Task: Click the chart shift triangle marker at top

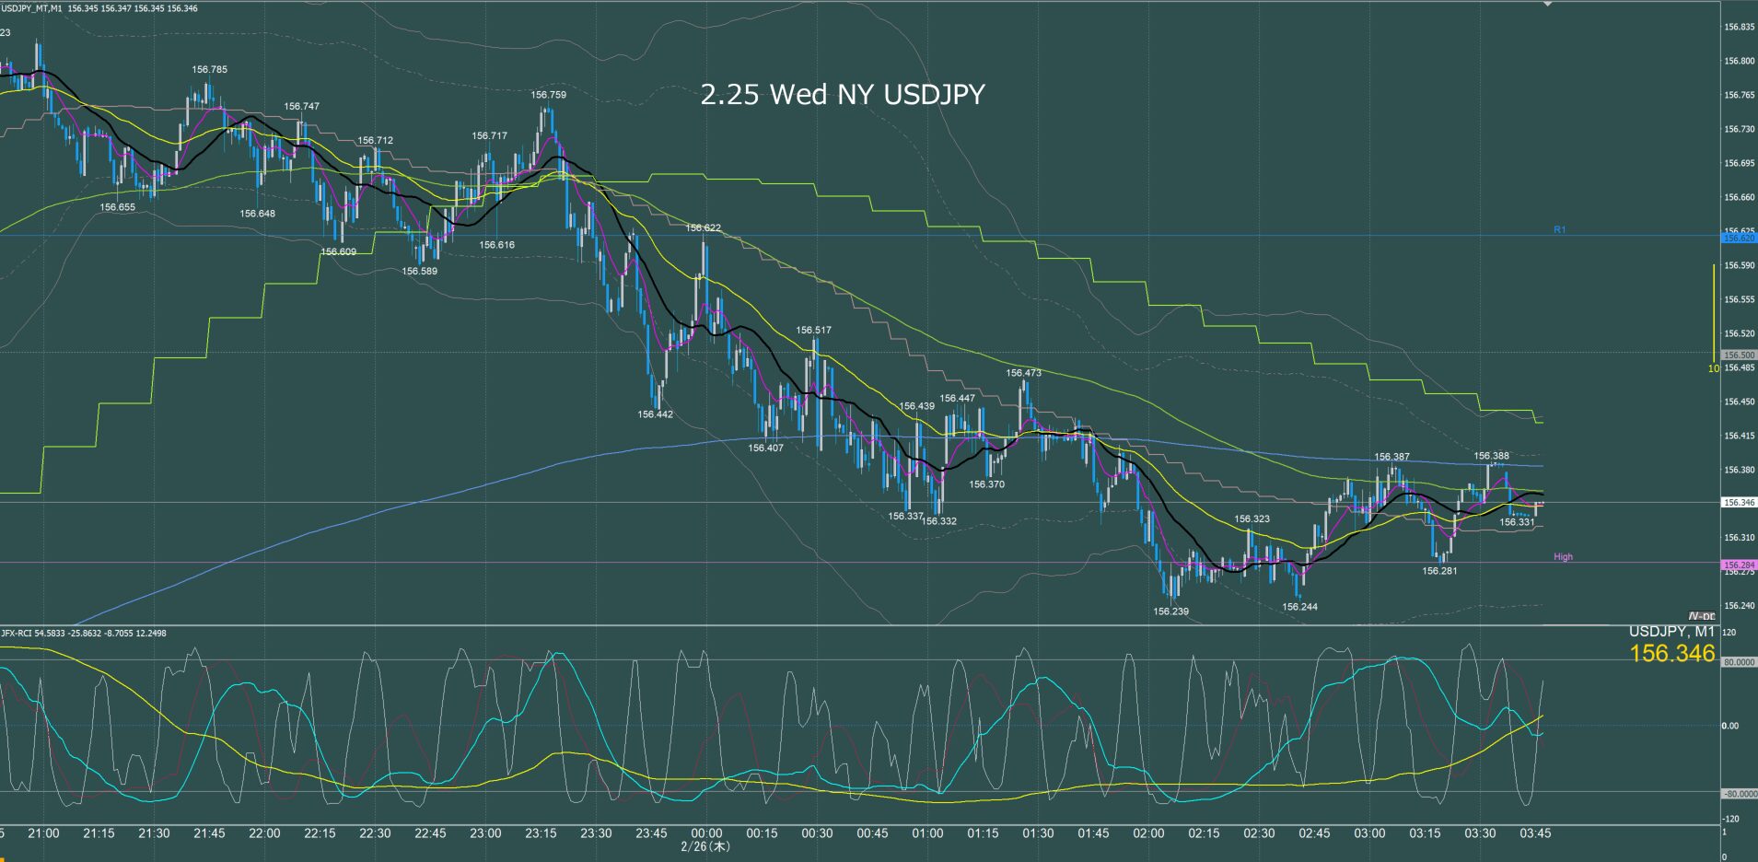Action: 1548,5
